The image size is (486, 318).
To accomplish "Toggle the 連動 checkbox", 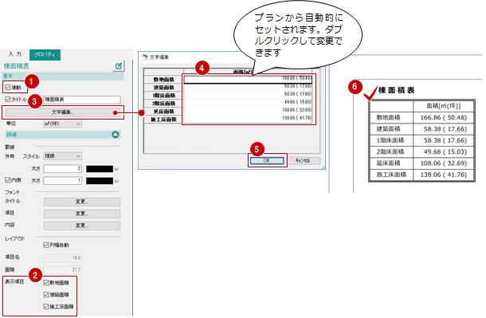I will (8, 88).
